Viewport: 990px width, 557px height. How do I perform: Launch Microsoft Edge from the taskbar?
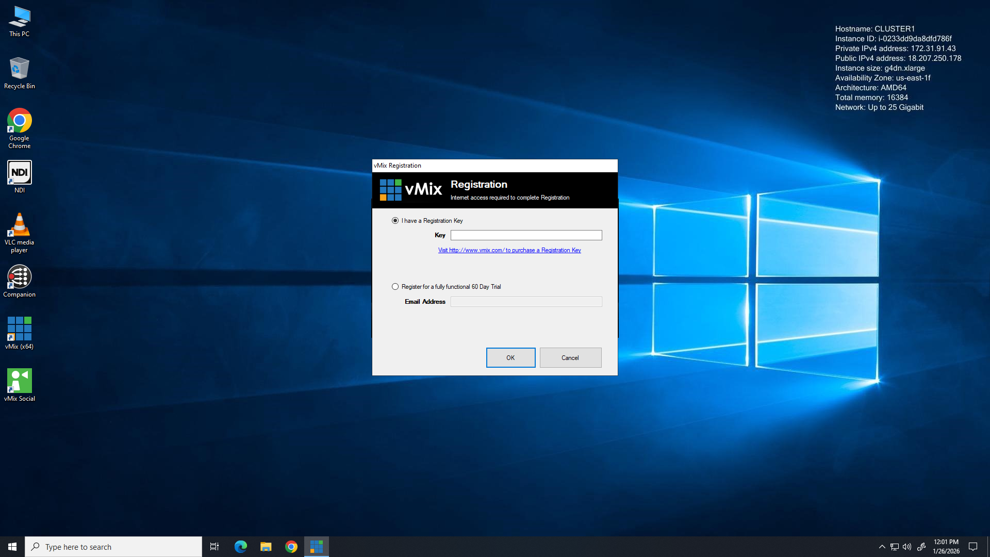(x=240, y=547)
